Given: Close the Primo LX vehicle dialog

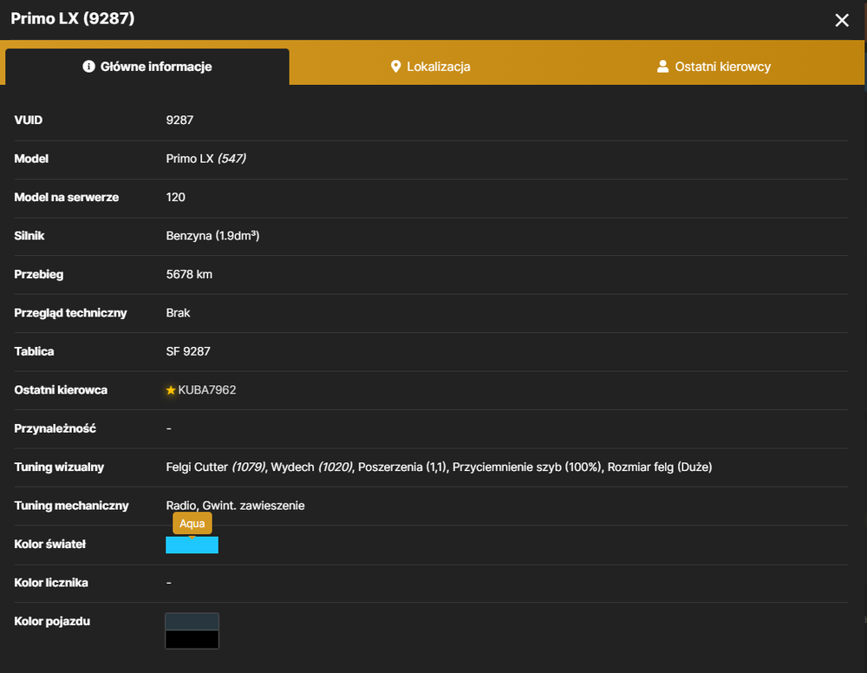Looking at the screenshot, I should 842,21.
